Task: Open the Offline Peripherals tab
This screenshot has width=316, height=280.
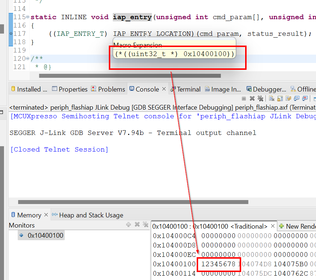Action: coord(303,89)
